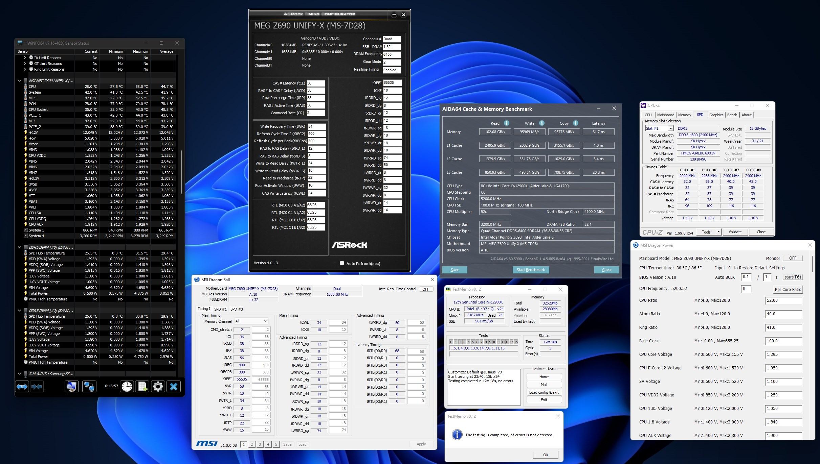
Task: Click HWiNFO collapse columns arrows icon
Action: pos(37,386)
